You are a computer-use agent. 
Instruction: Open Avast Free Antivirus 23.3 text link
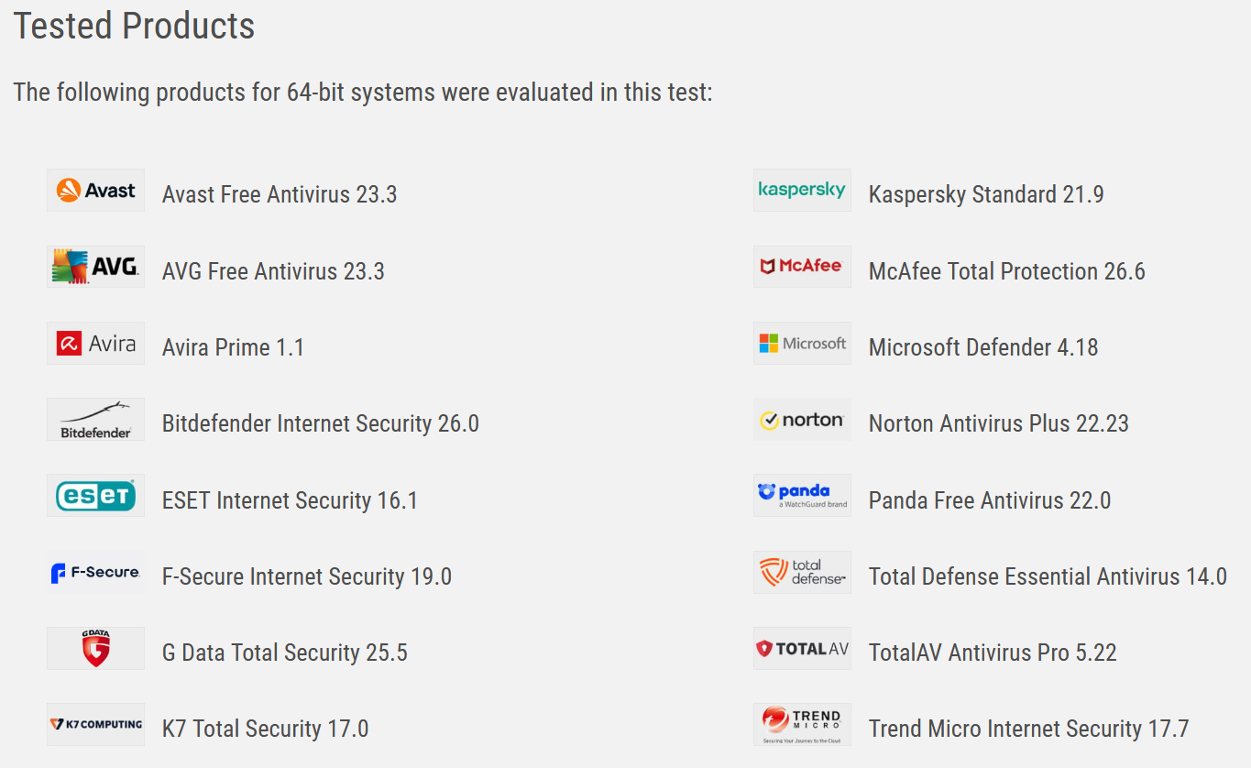(x=279, y=194)
